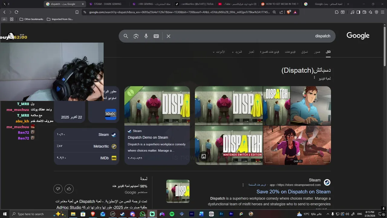
Task: Open more options dots under Dispatch title
Action: [314, 78]
